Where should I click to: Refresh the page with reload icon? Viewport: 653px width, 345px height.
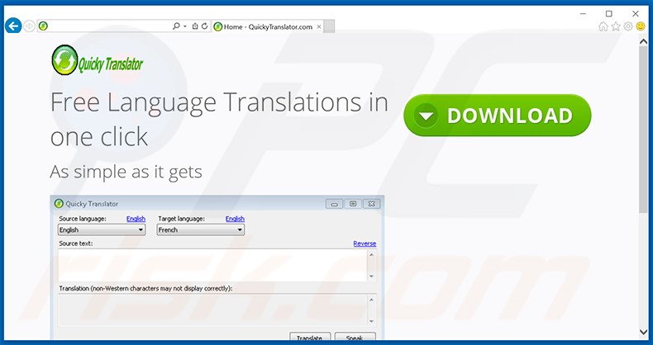(x=204, y=26)
